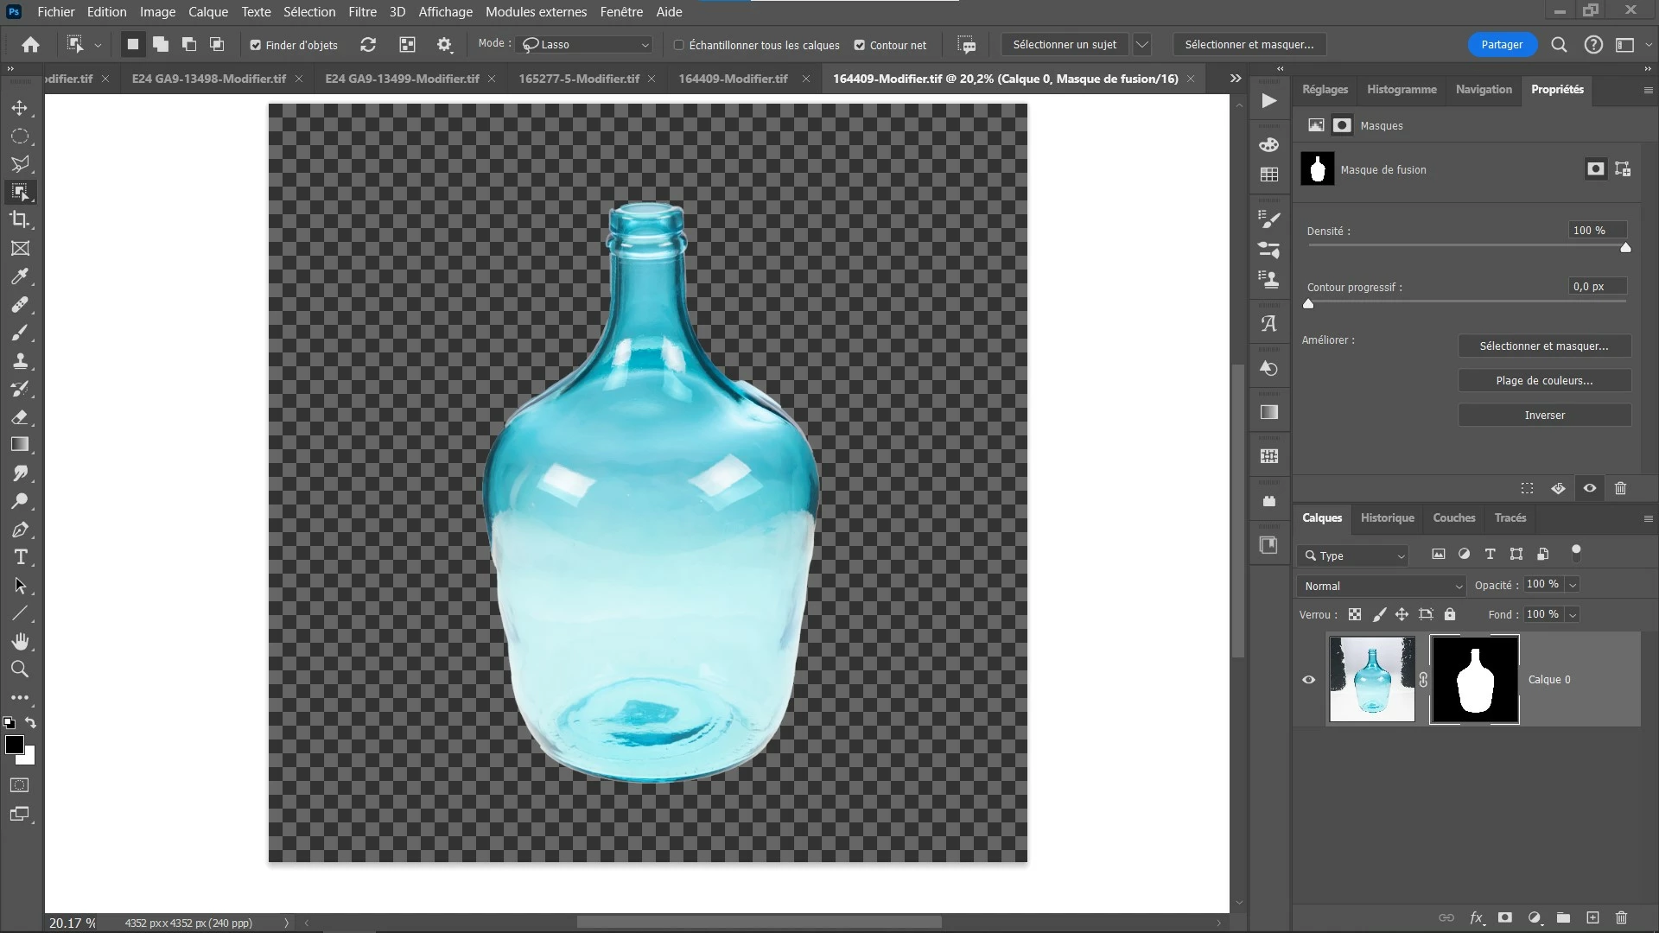This screenshot has width=1659, height=933.
Task: Select the Crop tool
Action: [20, 219]
